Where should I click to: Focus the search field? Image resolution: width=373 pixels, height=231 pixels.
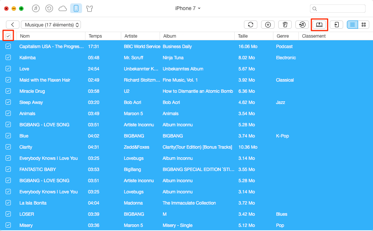pos(338,9)
